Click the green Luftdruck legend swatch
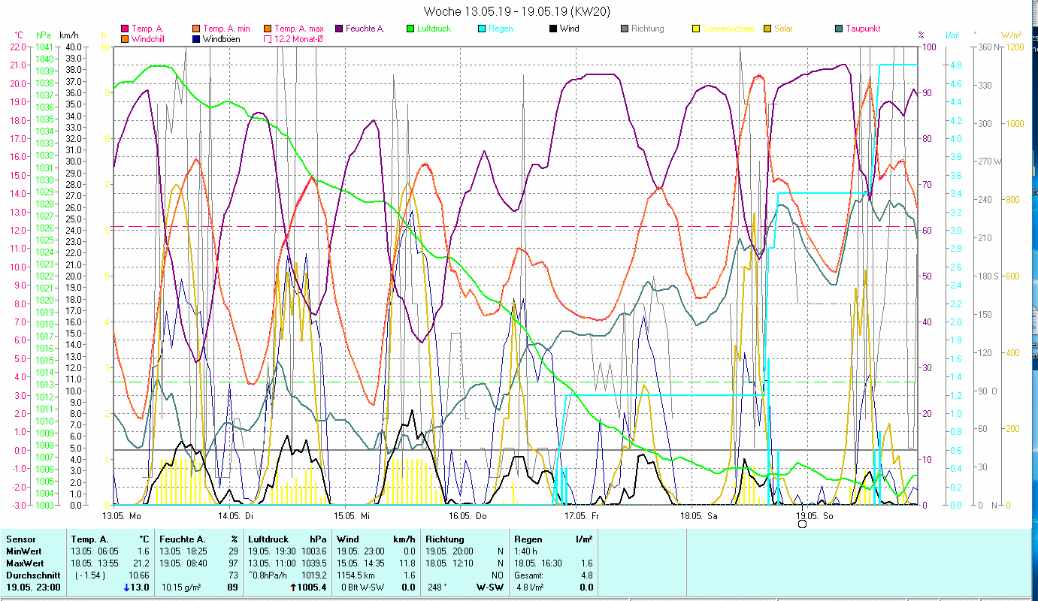Image resolution: width=1038 pixels, height=601 pixels. click(410, 29)
